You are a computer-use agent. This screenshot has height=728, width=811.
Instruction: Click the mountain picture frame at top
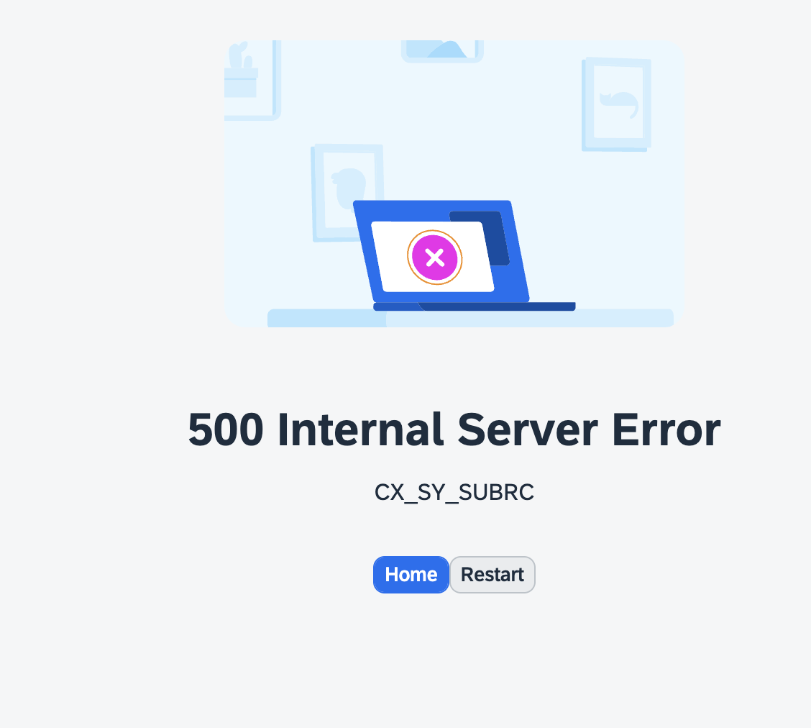[443, 50]
